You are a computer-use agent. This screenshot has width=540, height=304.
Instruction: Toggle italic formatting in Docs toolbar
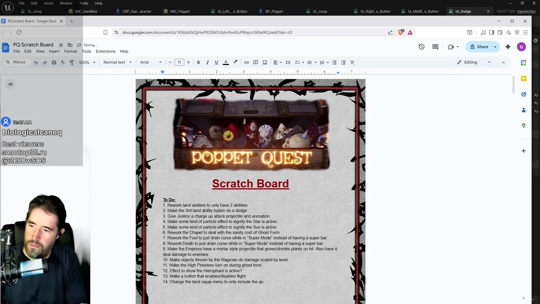click(207, 62)
